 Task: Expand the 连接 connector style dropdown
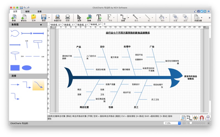pos(128,18)
